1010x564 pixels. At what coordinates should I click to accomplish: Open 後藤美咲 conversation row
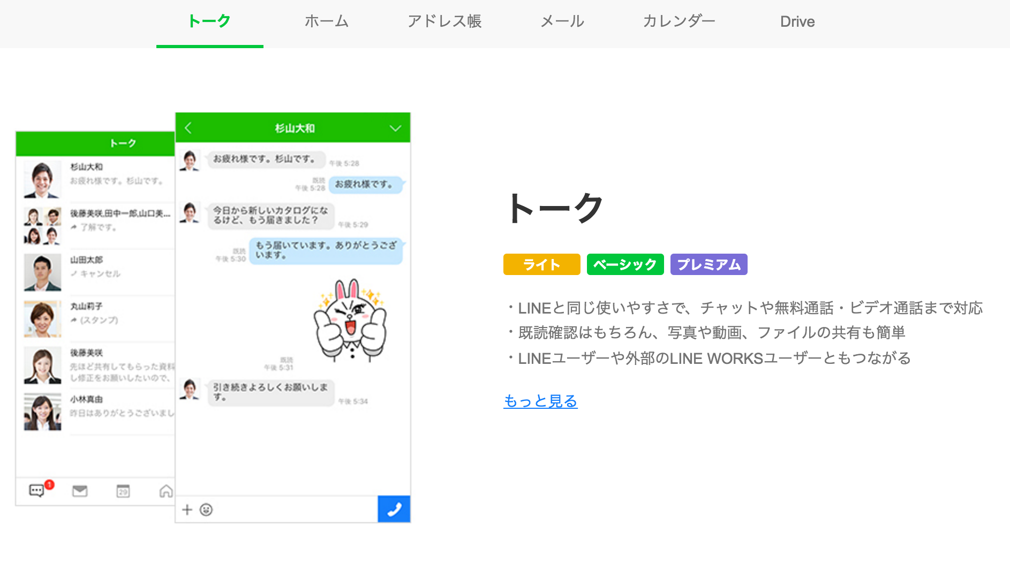[x=96, y=365]
